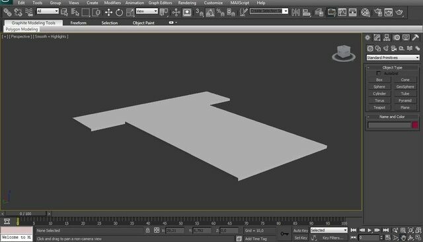Activate the Select and Move tool
Viewport: 423px width, 242px height.
click(108, 12)
